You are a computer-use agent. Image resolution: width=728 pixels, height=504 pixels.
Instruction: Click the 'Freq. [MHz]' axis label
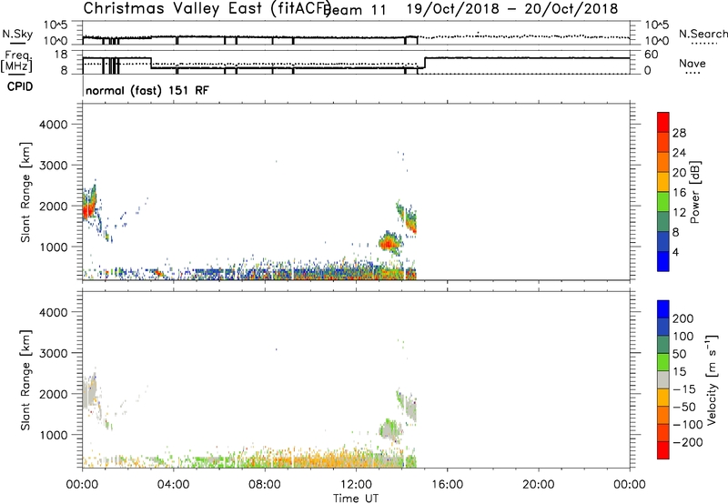[x=16, y=61]
